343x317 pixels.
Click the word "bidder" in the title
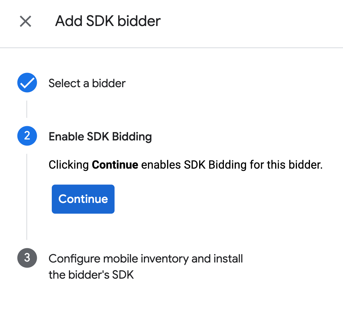139,21
